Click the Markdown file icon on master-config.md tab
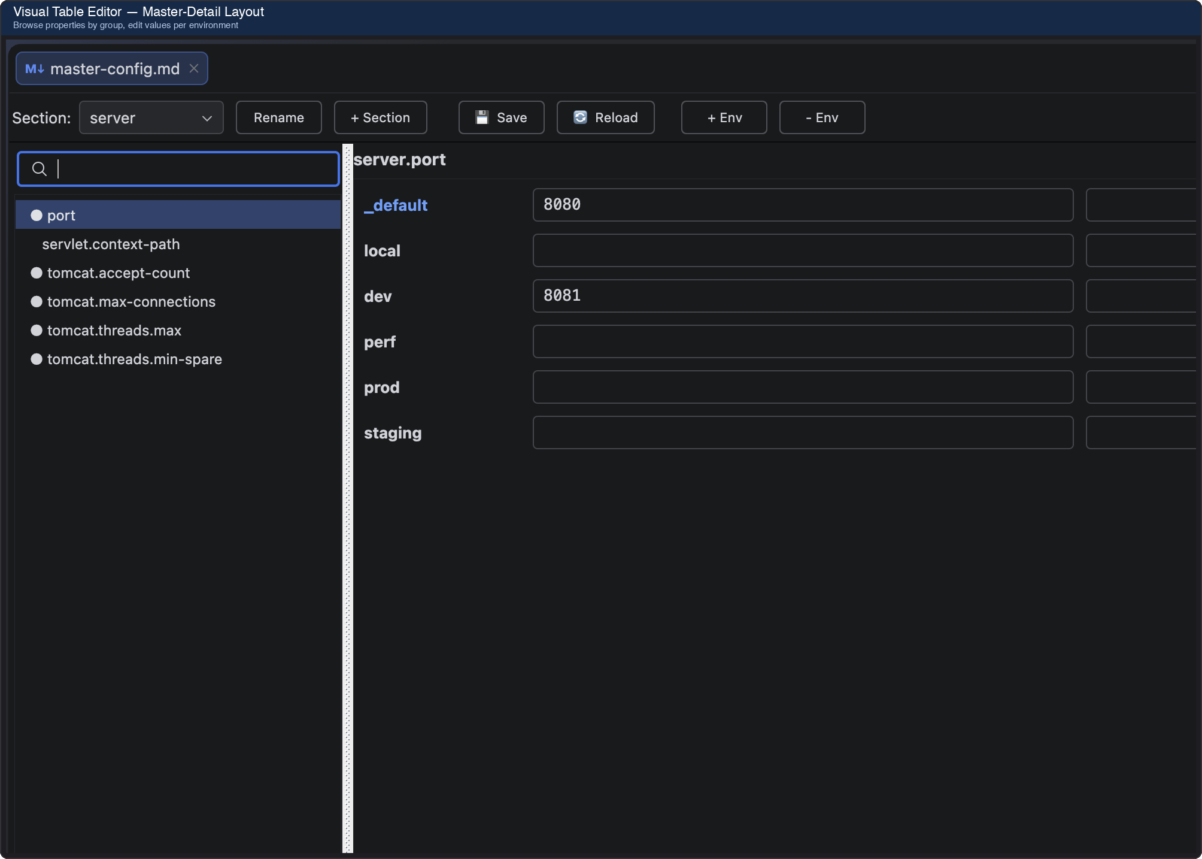Screen dimensions: 1202x859 [34, 68]
